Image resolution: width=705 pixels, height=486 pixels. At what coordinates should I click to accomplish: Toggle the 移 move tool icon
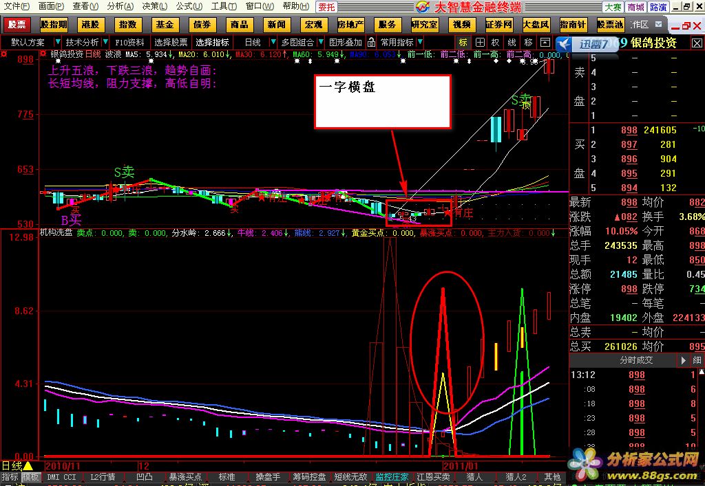(528, 42)
